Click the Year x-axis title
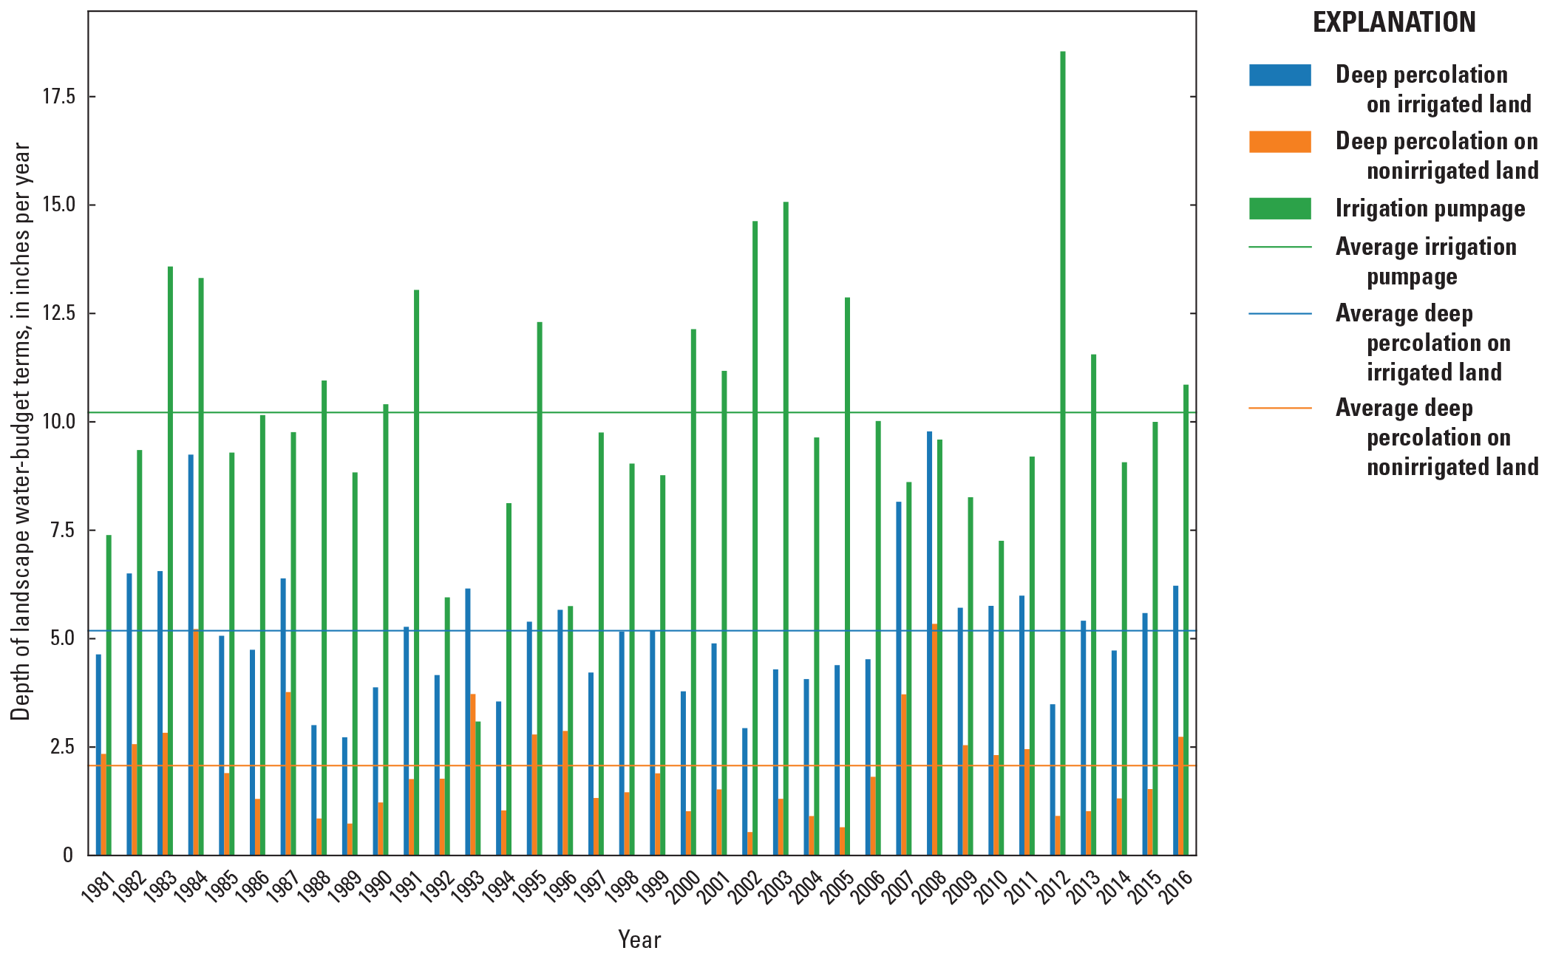 pos(639,940)
